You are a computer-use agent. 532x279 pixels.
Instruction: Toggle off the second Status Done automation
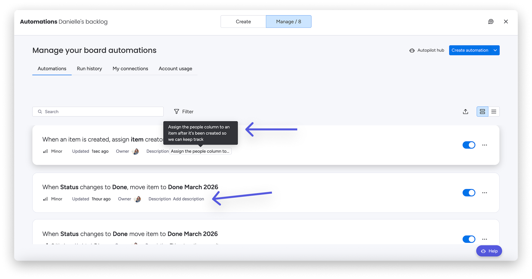(x=469, y=193)
